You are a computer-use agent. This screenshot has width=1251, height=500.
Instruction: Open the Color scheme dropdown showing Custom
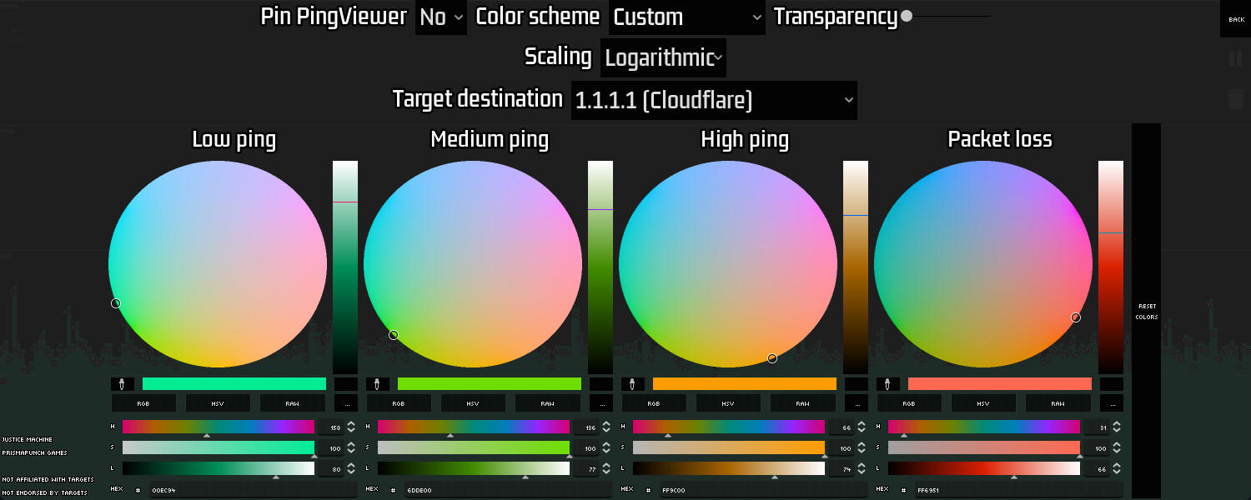[x=686, y=17]
